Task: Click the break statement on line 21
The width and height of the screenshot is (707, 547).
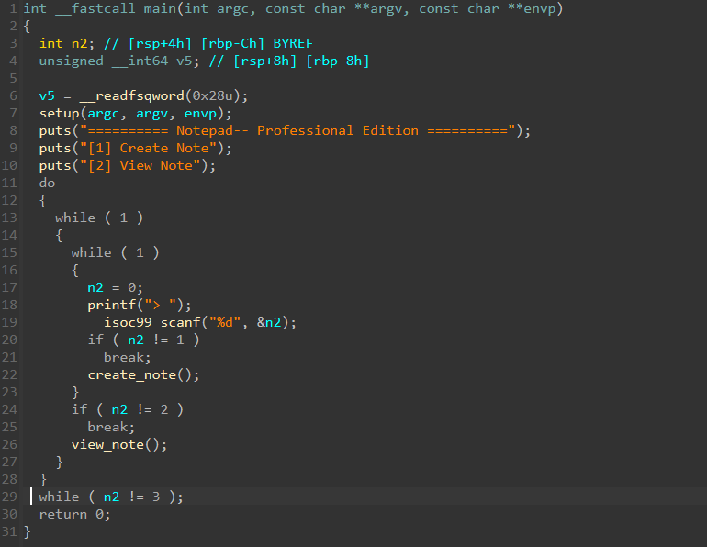Action: click(x=127, y=357)
